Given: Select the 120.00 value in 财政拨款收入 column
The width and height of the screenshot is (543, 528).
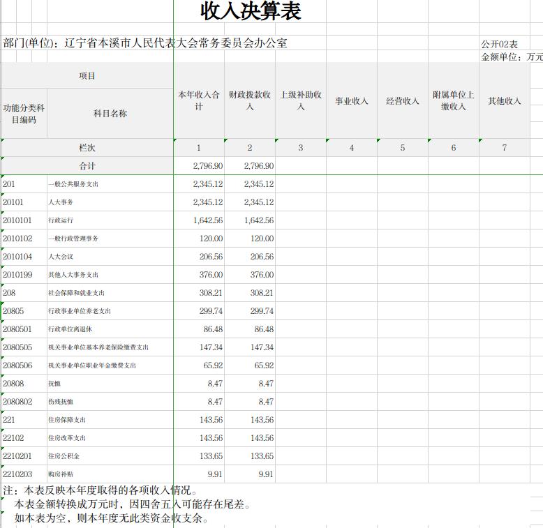Looking at the screenshot, I should point(250,239).
